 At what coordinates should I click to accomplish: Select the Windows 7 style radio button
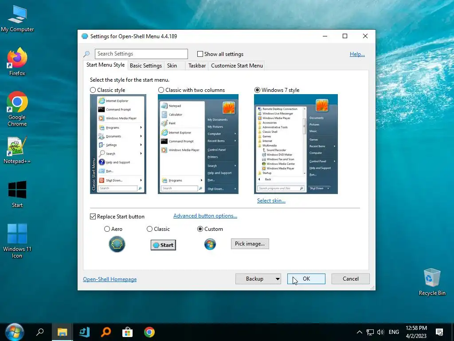[257, 90]
